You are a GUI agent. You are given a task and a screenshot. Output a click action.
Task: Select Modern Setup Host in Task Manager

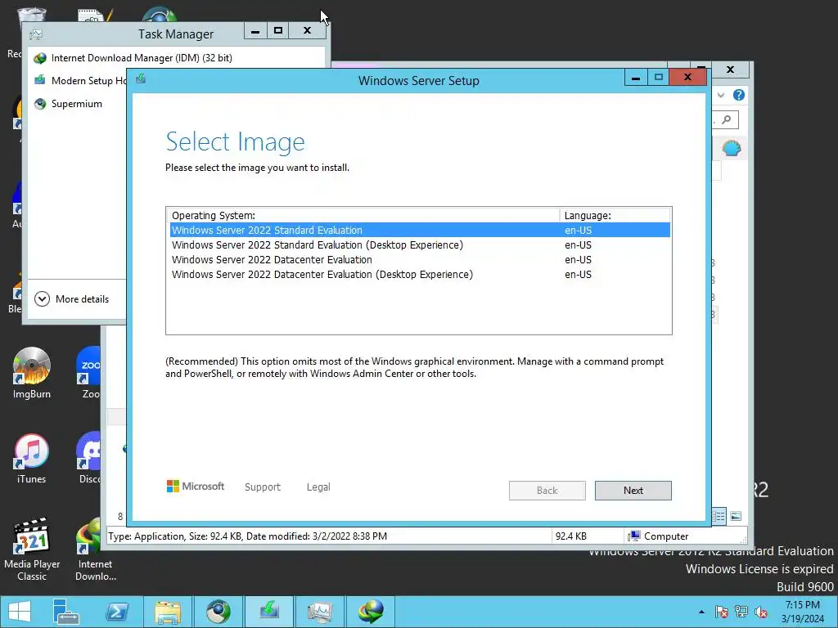79,81
